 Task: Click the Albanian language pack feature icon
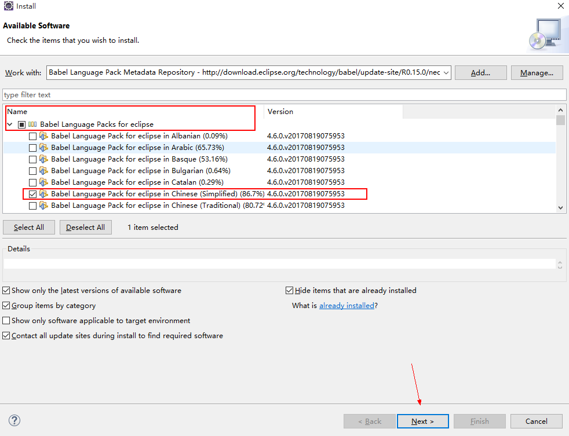point(43,136)
